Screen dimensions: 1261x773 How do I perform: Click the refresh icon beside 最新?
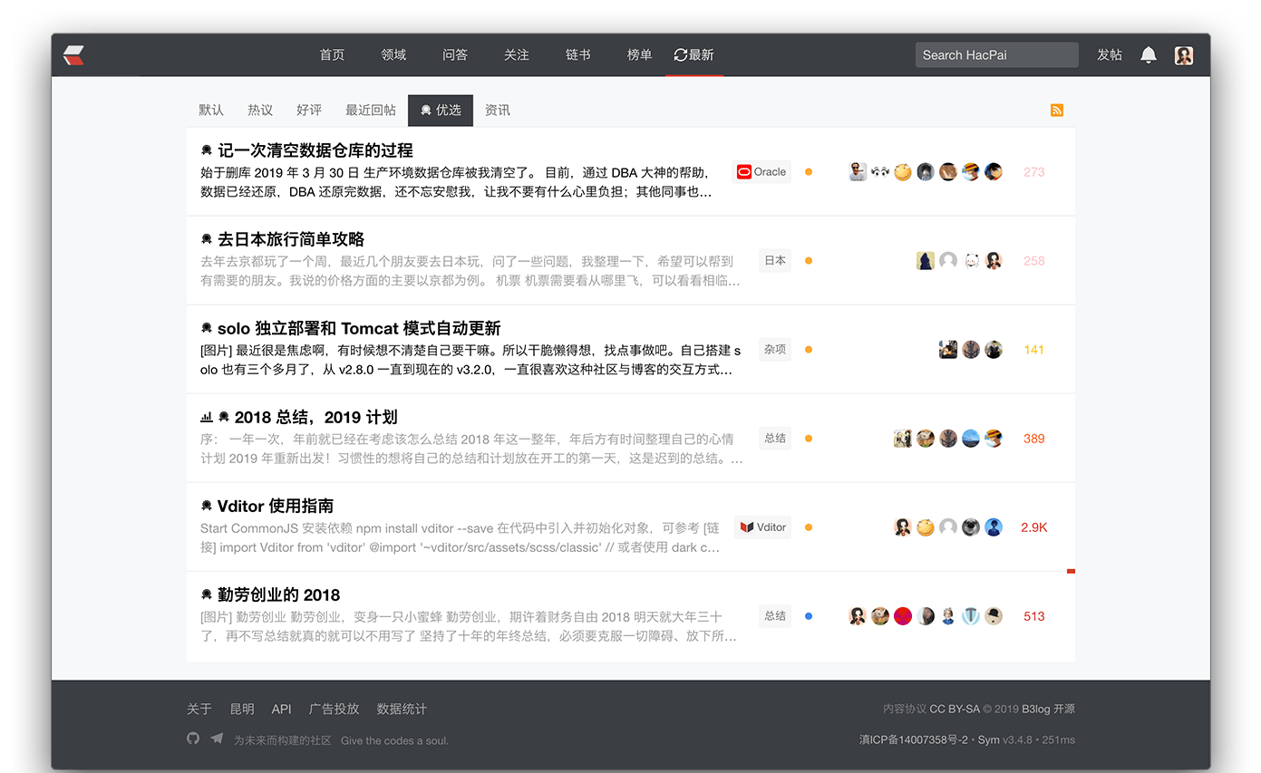(x=680, y=55)
